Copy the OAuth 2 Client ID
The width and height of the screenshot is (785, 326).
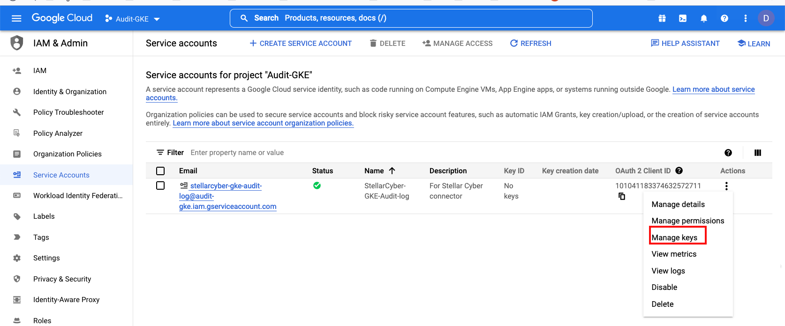[x=622, y=196]
